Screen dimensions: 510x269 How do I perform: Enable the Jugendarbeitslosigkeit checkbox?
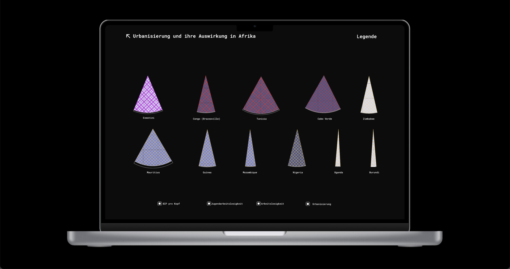coord(209,204)
